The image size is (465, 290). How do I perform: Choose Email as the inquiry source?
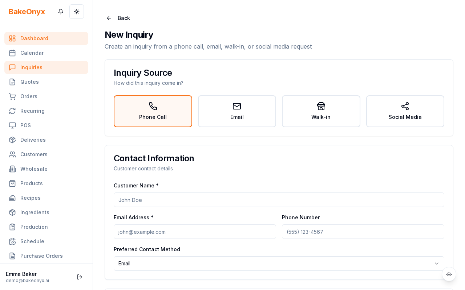pos(237,111)
